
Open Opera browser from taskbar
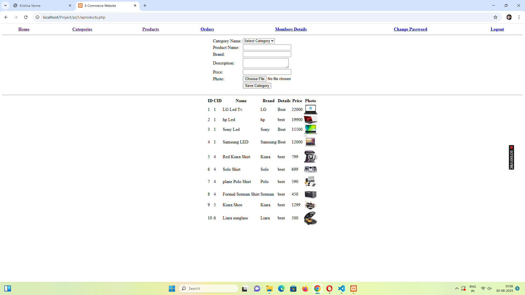click(x=329, y=288)
